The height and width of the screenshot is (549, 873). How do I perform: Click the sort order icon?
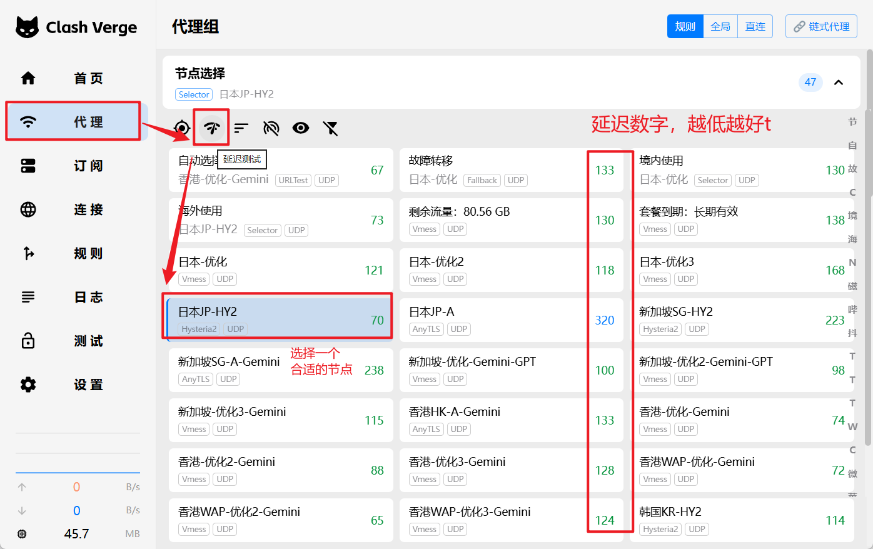click(241, 128)
